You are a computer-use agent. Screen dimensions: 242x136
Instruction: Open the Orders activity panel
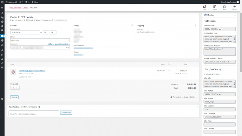click(x=214, y=7)
